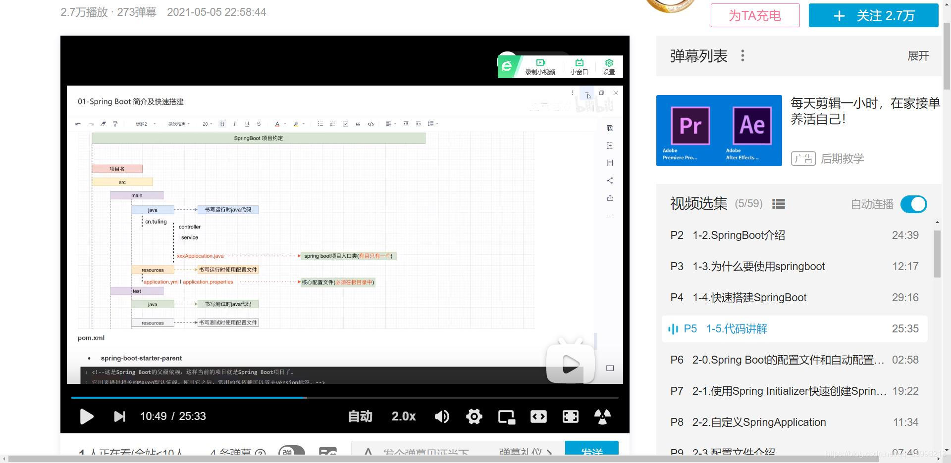Click the red font color A

pyautogui.click(x=277, y=124)
